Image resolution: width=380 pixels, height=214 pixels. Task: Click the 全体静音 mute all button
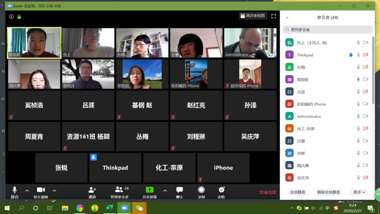pos(298,192)
